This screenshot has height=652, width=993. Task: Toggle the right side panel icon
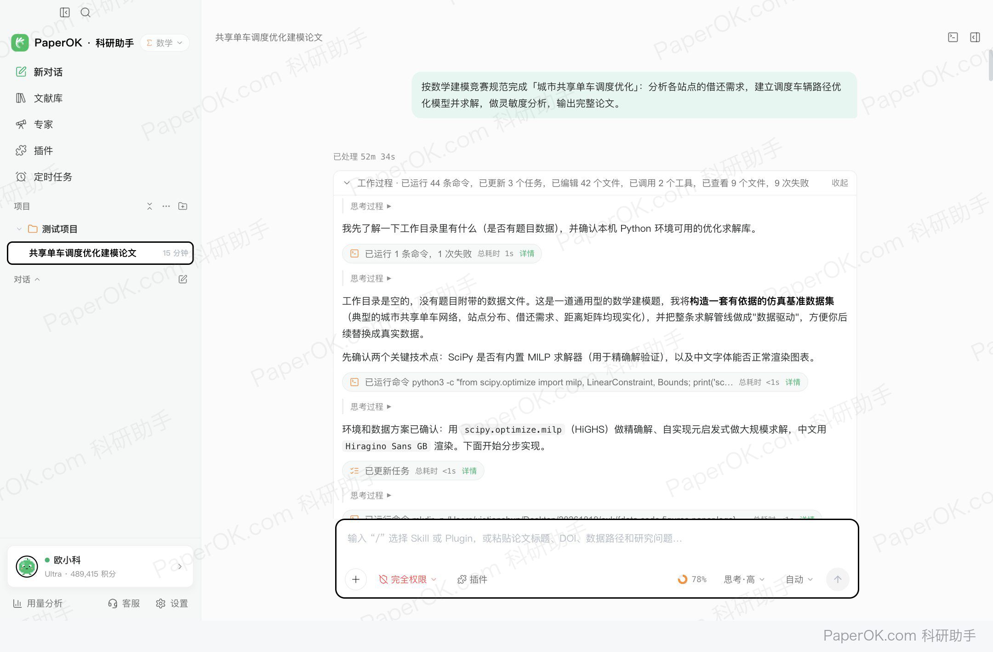(975, 37)
